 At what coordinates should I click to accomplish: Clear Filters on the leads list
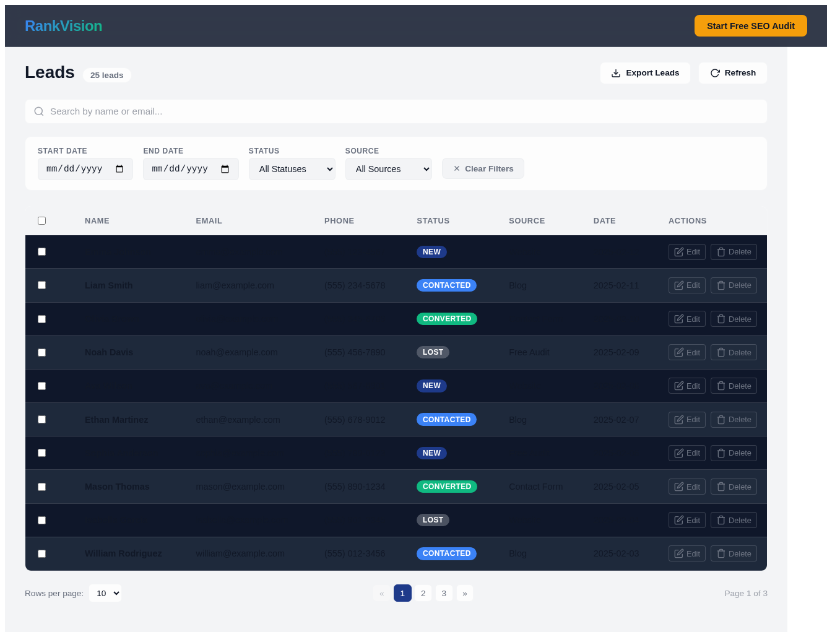tap(483, 168)
